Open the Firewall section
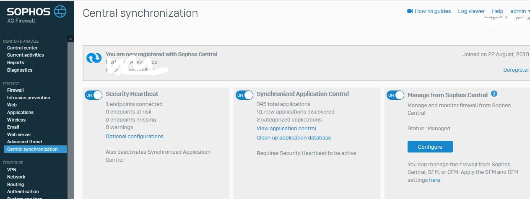Screen dimensions: 530x199 [16, 90]
